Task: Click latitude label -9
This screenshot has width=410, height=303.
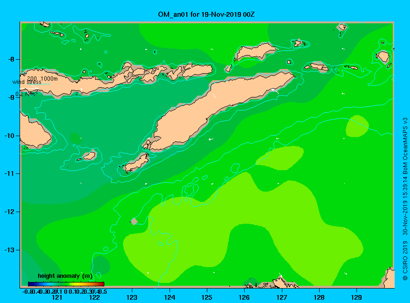Action: [x=12, y=97]
